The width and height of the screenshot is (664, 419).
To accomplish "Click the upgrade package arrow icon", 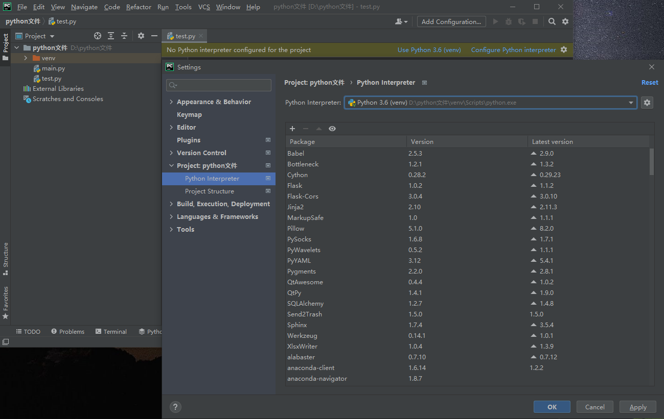I will coord(319,129).
